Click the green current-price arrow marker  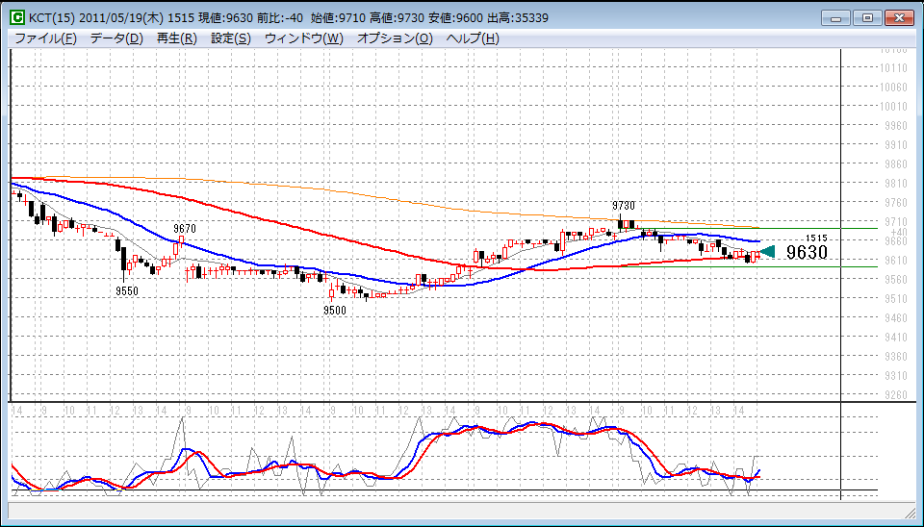[767, 252]
